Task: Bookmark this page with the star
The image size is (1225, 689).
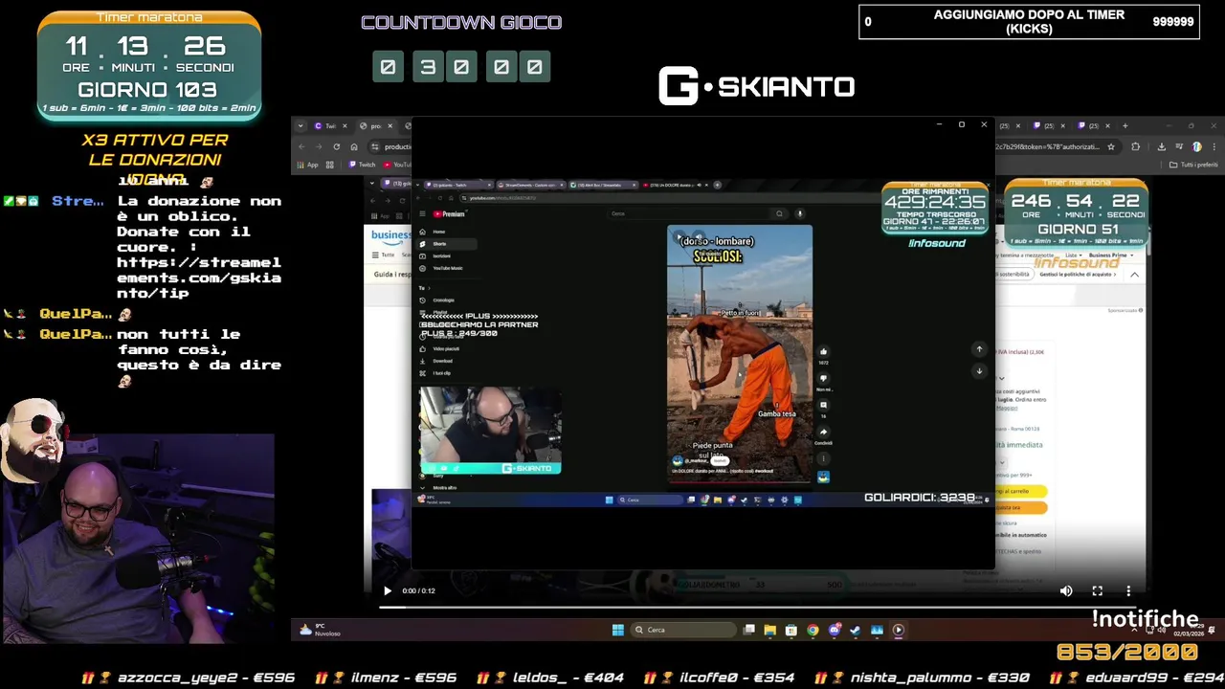Action: [x=1111, y=146]
